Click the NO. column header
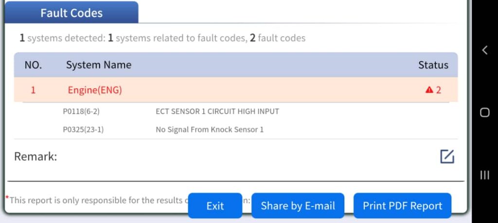This screenshot has height=223, width=498. click(x=33, y=65)
